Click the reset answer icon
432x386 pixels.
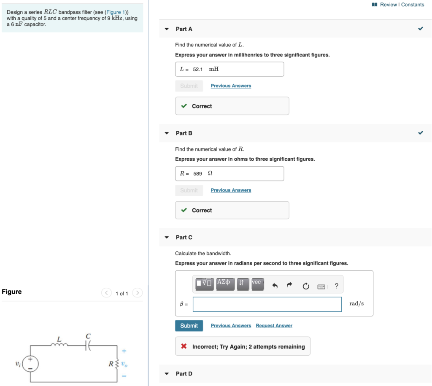305,284
